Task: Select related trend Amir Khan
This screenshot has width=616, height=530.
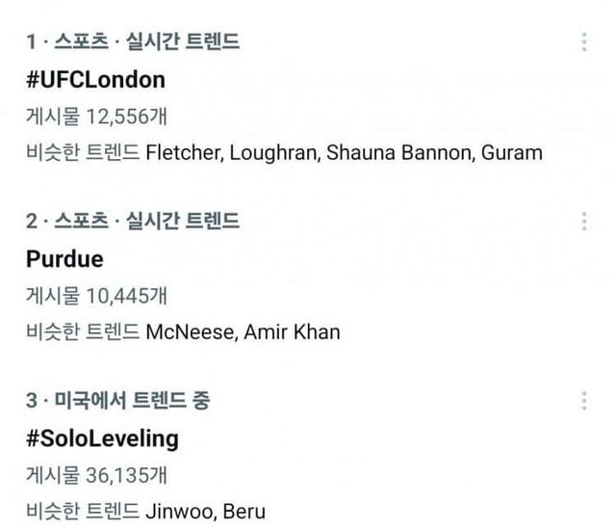Action: [292, 331]
